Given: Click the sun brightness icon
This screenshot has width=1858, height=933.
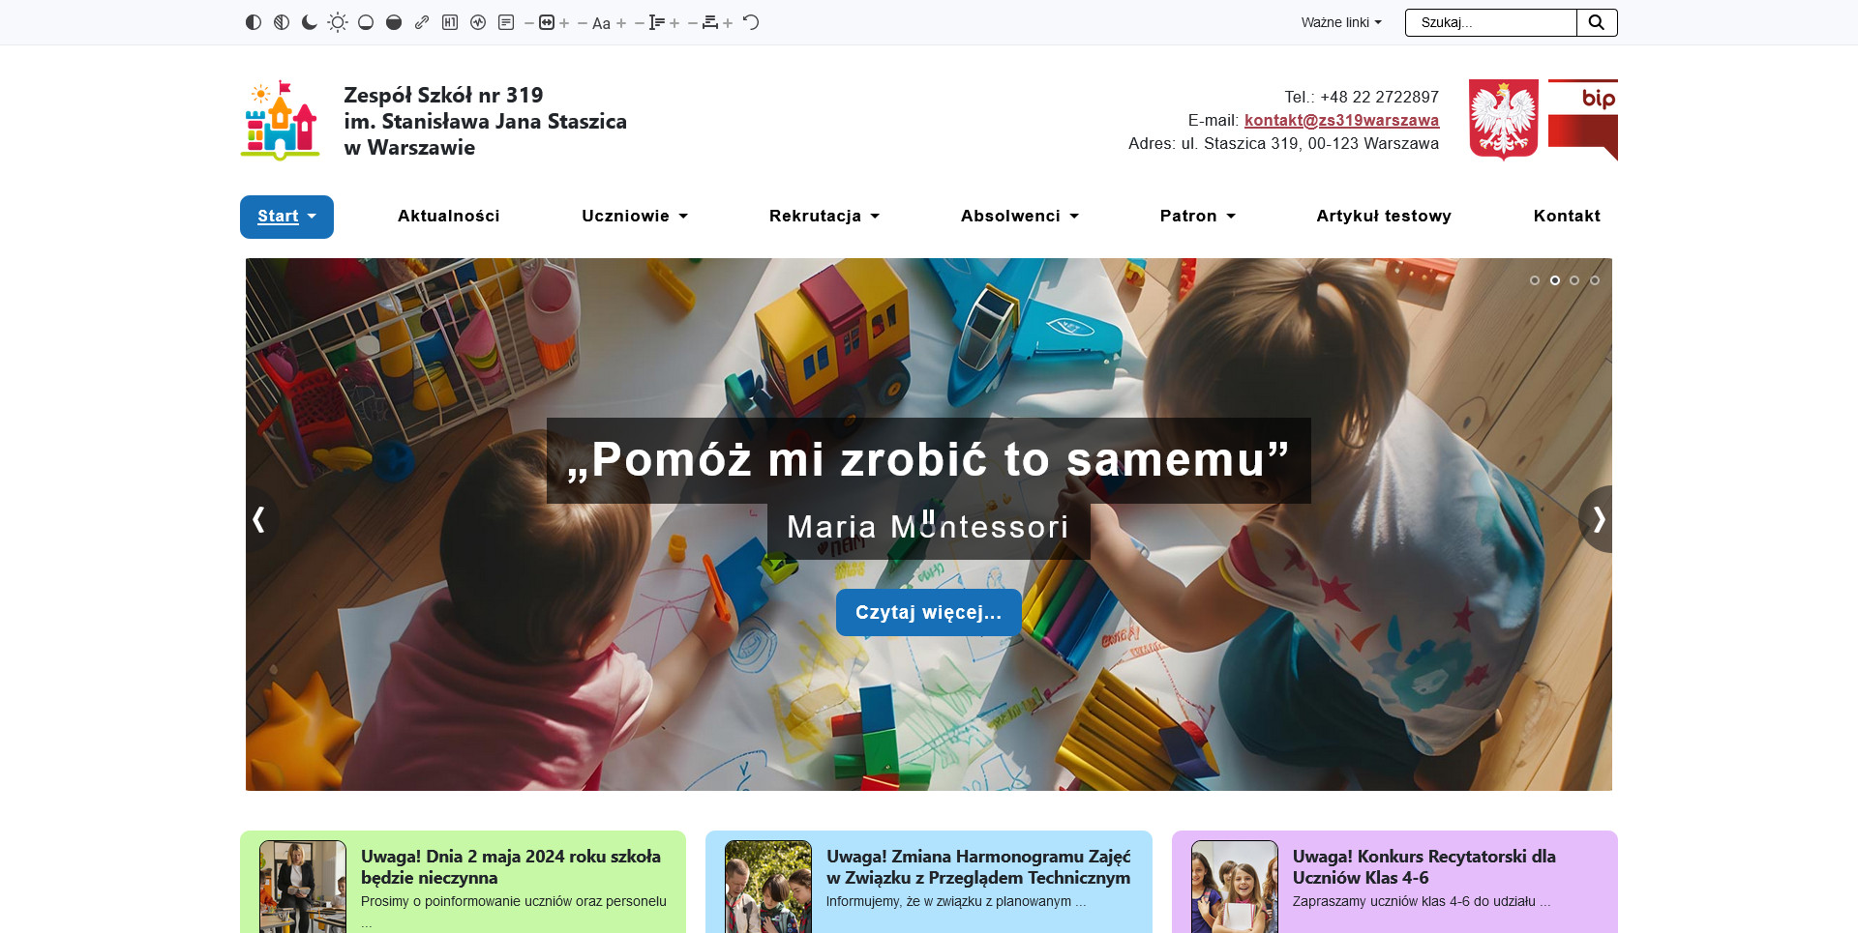Looking at the screenshot, I should coord(338,22).
